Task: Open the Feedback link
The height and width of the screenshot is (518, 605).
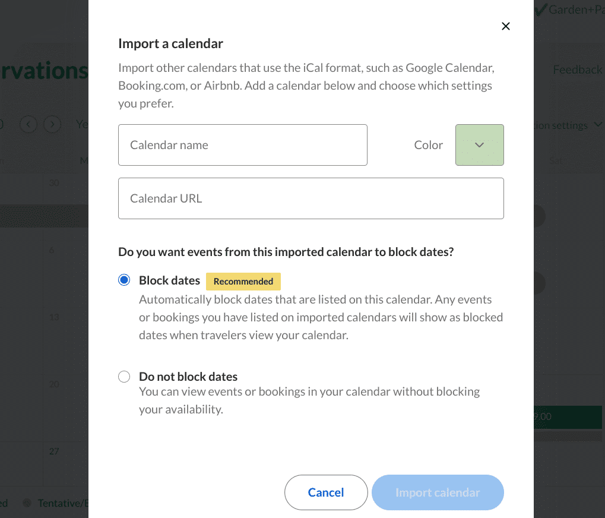Action: (x=577, y=70)
